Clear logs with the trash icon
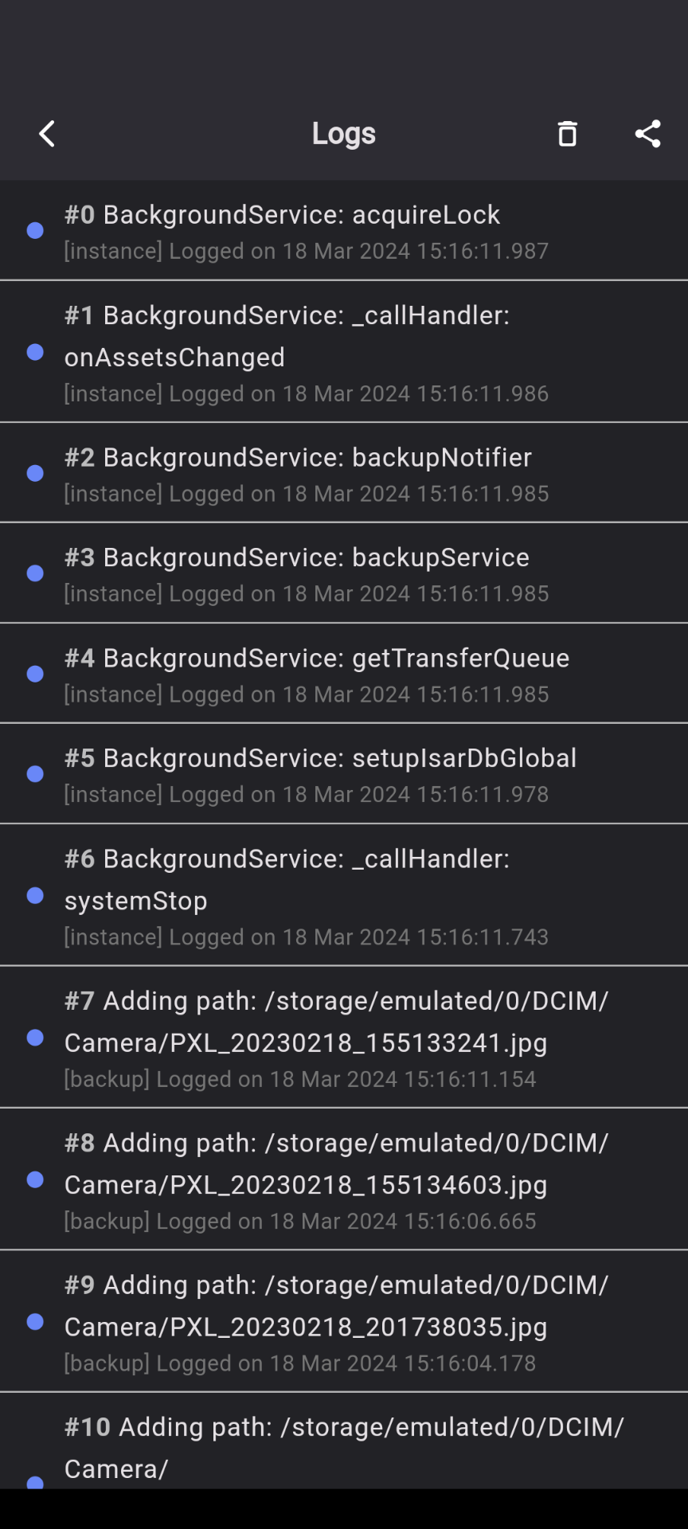The height and width of the screenshot is (1529, 688). point(567,134)
